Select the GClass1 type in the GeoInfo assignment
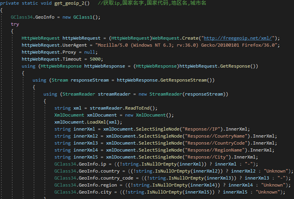This screenshot has width=294, height=199. (x=83, y=18)
